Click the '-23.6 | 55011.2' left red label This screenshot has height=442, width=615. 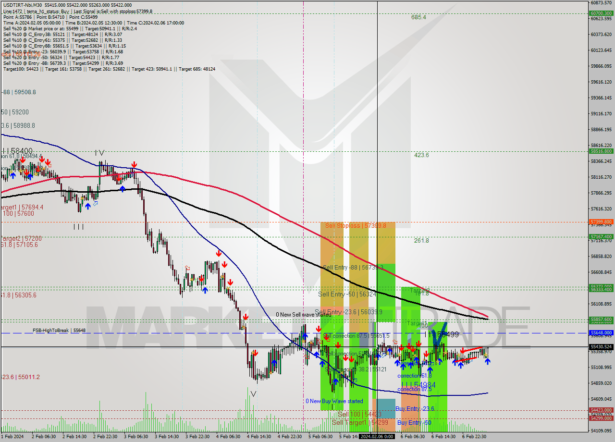click(20, 377)
